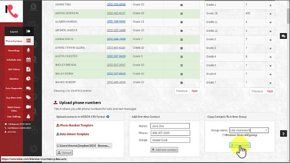The image size is (290, 163).
Task: Click the Name field with Jane Doe
Action: [170, 126]
